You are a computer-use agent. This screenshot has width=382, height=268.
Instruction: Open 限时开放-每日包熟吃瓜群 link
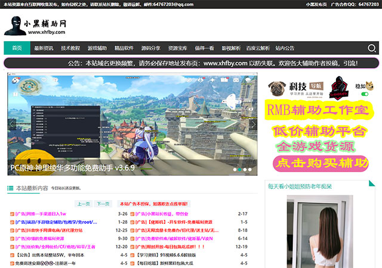(170, 247)
